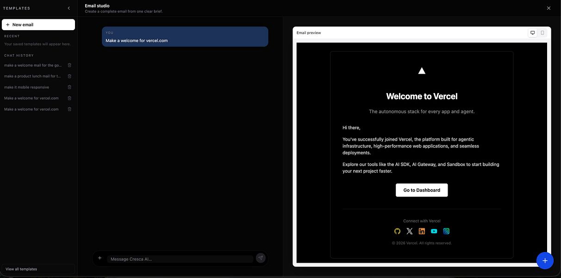Click the blue floating plus button
This screenshot has height=278, width=561.
[545, 260]
